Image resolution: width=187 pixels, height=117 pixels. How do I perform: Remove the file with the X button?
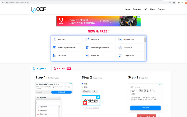coord(94,91)
